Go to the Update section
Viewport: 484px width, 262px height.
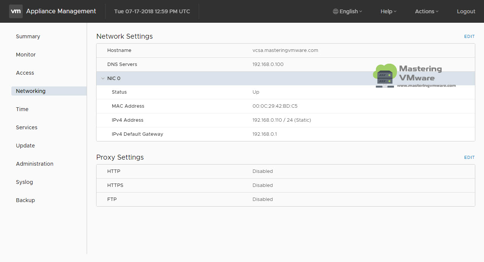click(25, 146)
